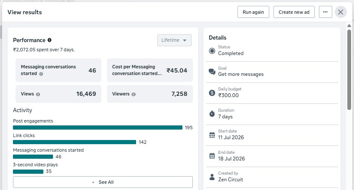This screenshot has width=354, height=190.
Task: Click the Viewers info icon
Action: tap(134, 94)
